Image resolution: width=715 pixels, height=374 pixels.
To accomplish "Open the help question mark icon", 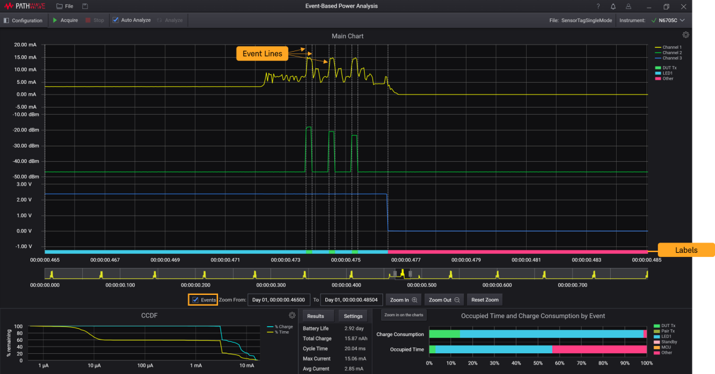I will pos(598,7).
